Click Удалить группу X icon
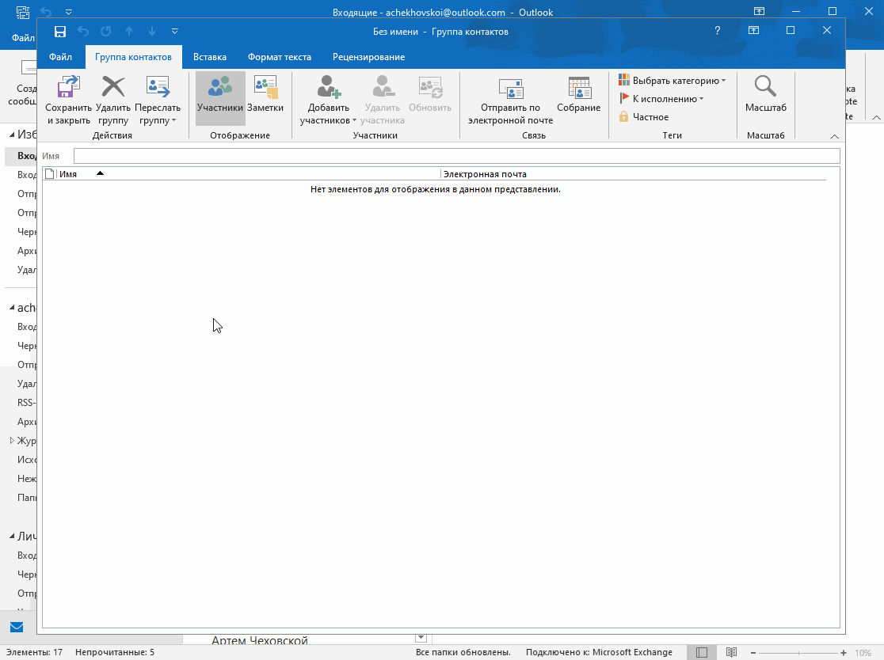The height and width of the screenshot is (660, 884). [x=112, y=87]
